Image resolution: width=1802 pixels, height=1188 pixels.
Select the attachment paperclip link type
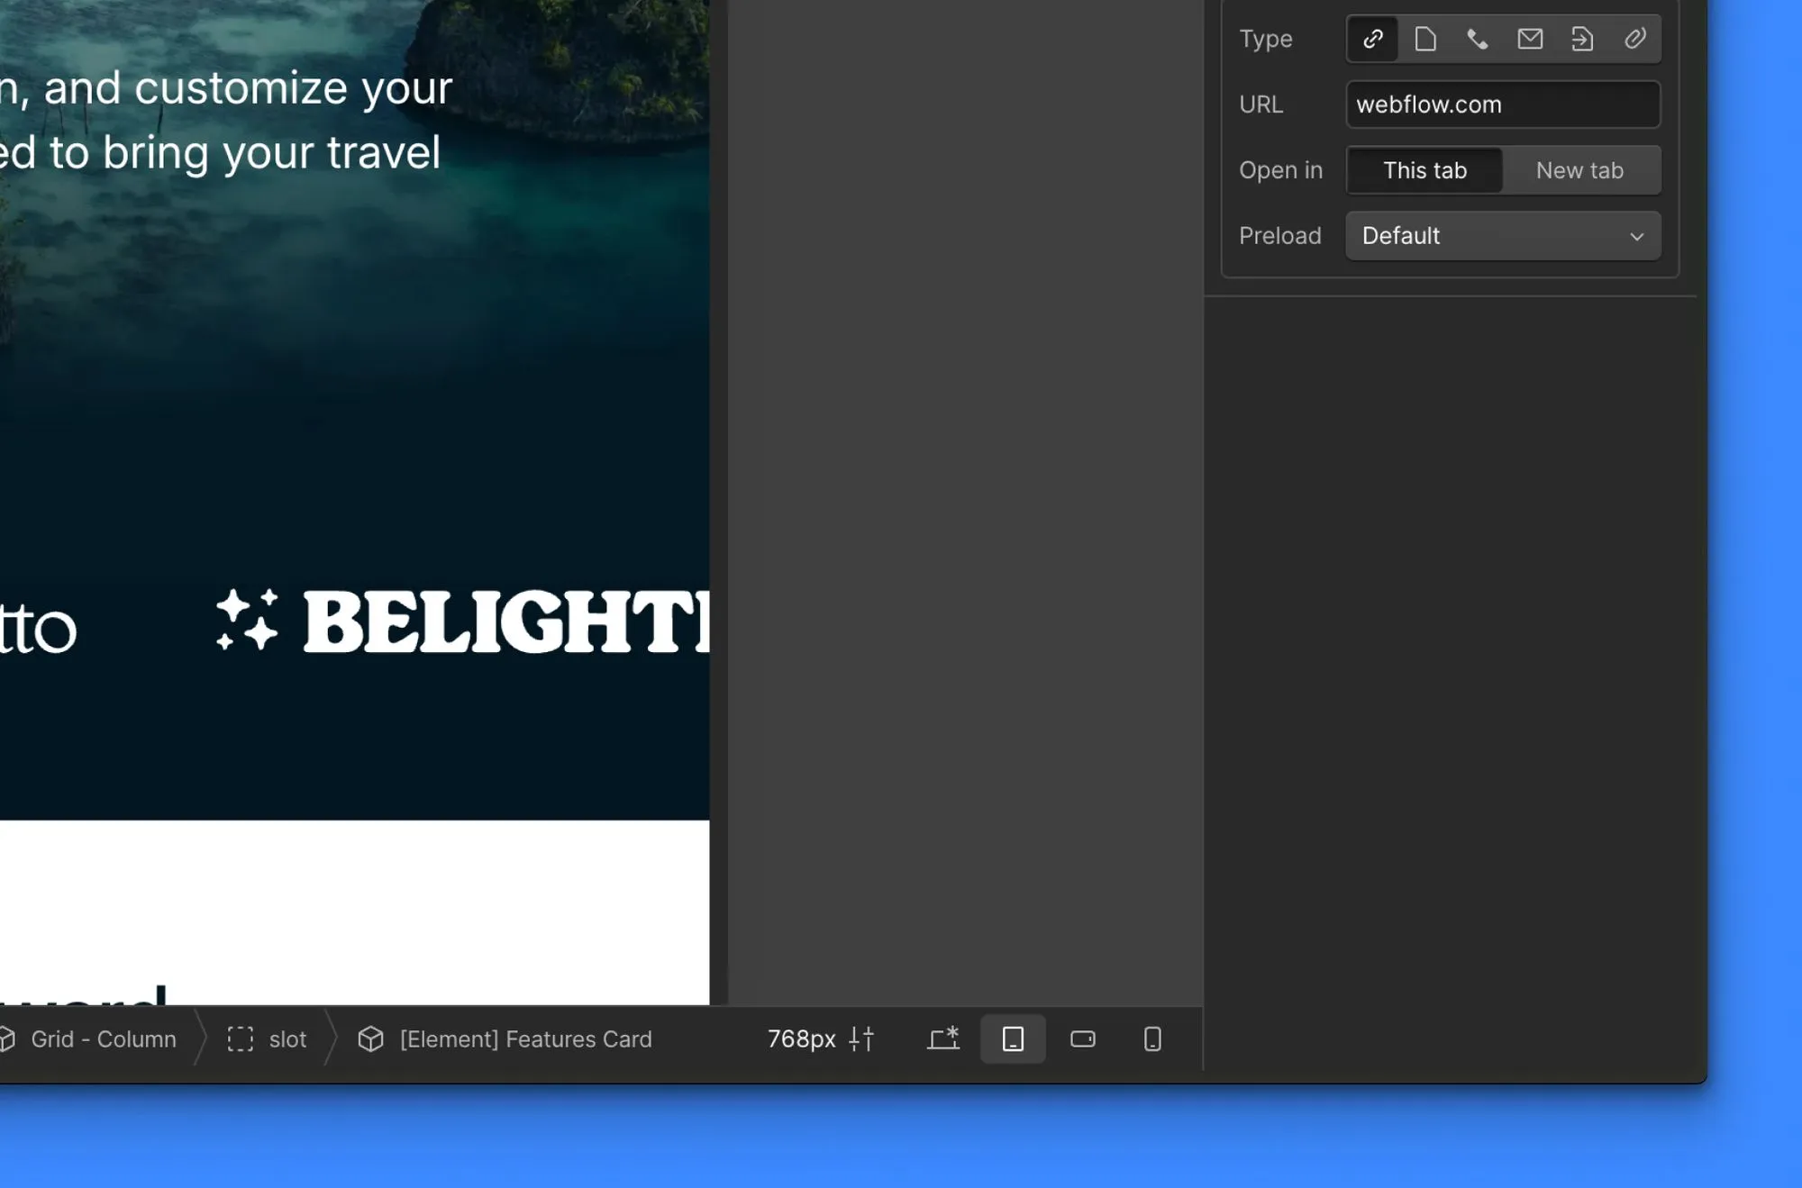[x=1635, y=39]
